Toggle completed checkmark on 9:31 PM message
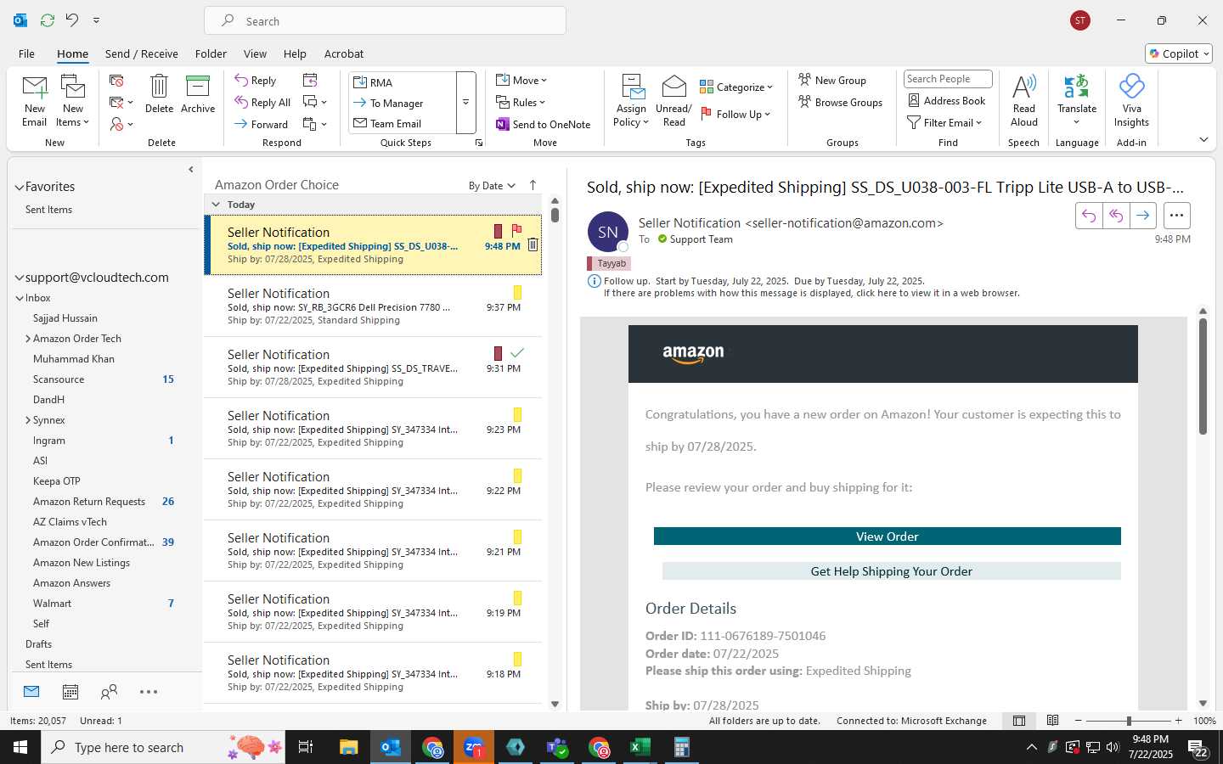1223x764 pixels. (x=516, y=352)
